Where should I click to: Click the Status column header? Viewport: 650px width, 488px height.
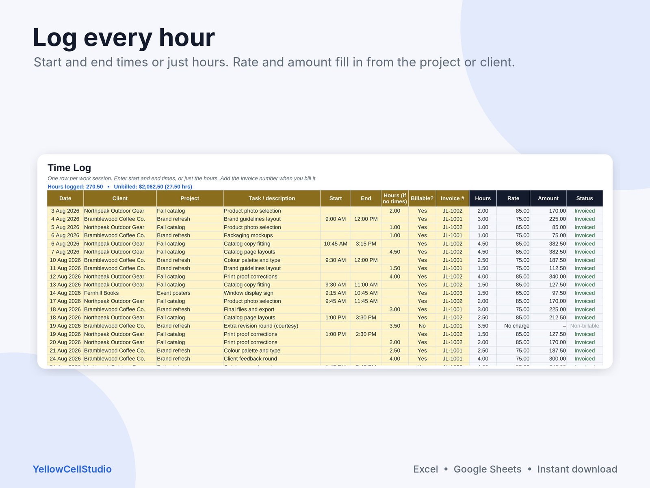[585, 198]
